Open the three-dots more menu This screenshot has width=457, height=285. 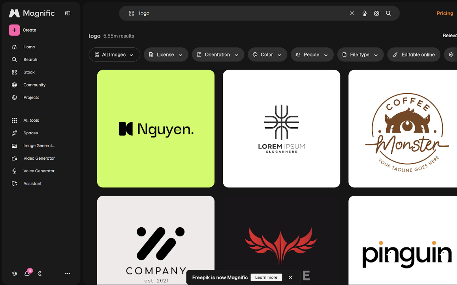coord(68,273)
